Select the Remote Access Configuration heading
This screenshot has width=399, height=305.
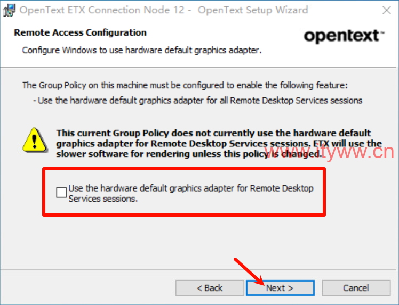(80, 32)
